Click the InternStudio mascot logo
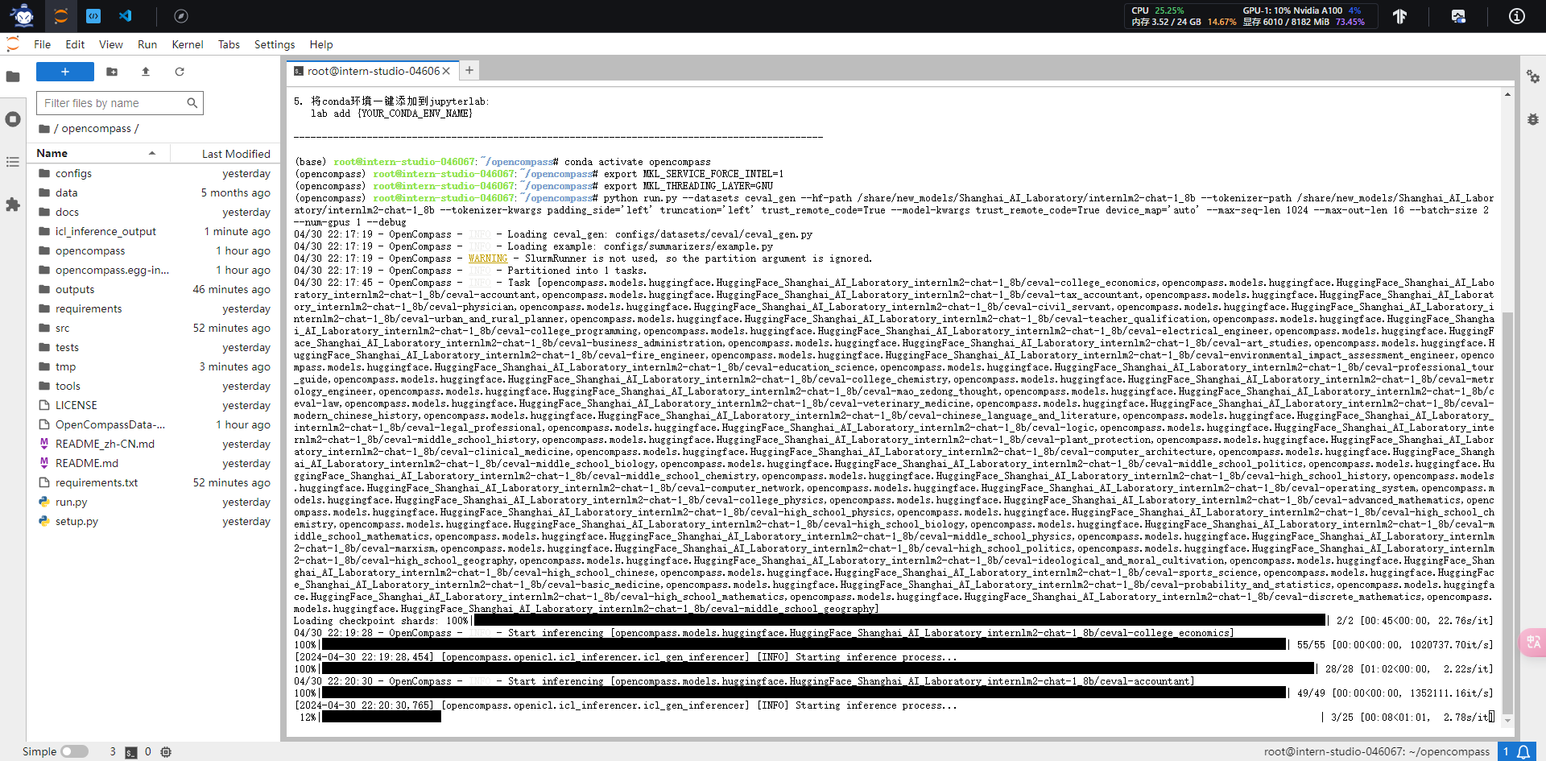 click(x=23, y=15)
